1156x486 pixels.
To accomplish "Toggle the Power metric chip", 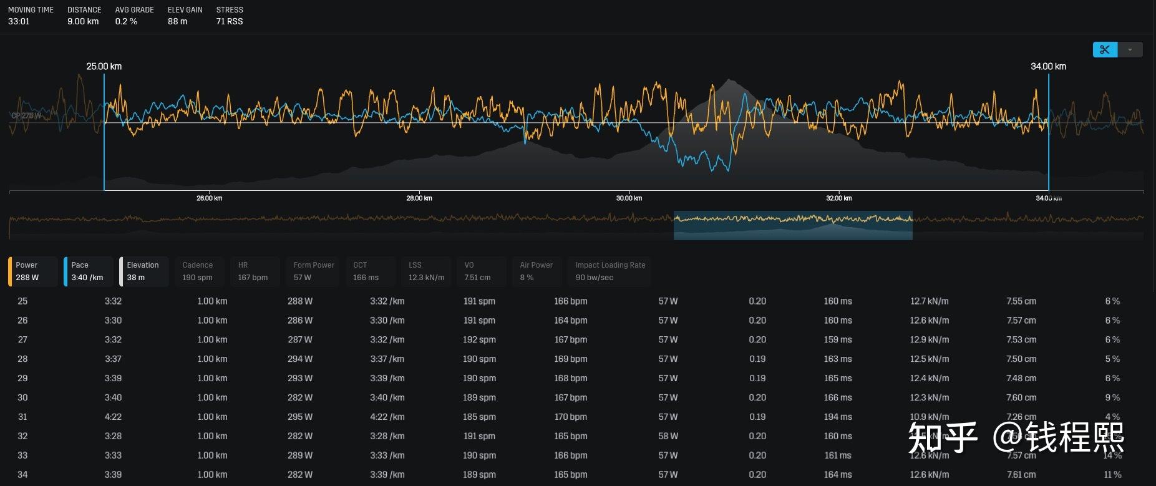I will point(33,271).
